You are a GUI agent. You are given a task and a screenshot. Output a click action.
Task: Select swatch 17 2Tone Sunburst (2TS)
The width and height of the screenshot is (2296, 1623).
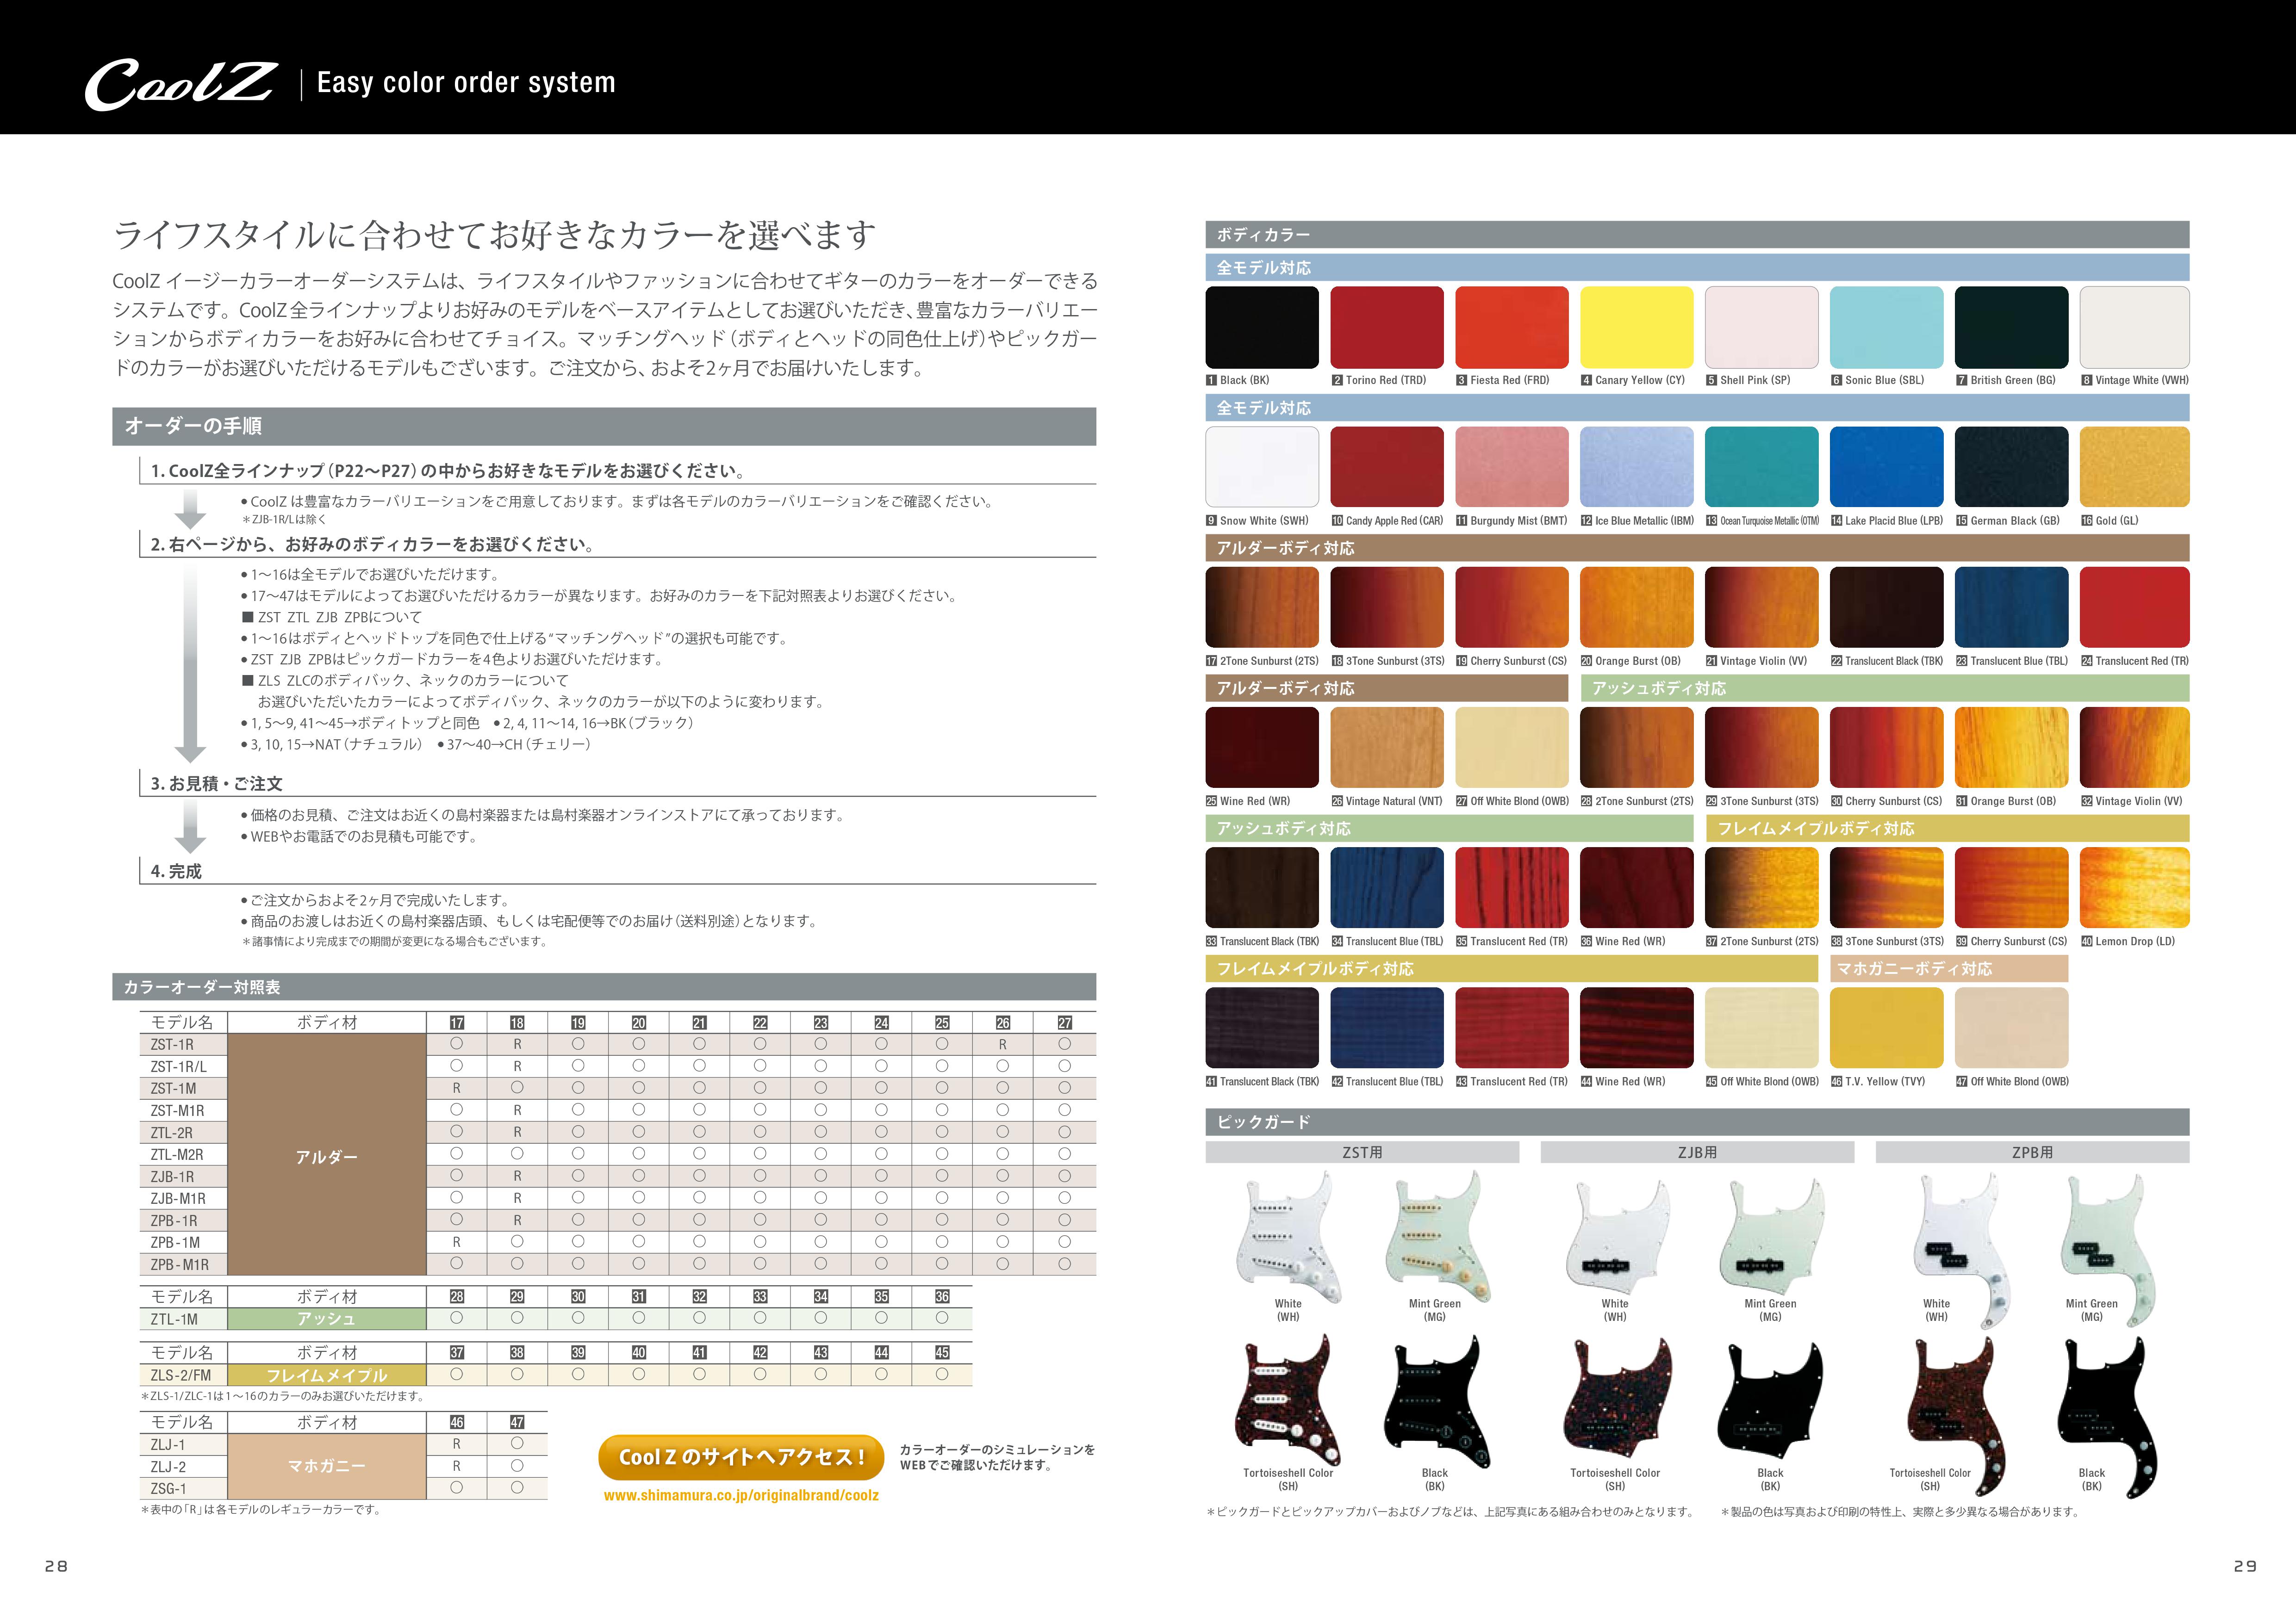coord(1262,607)
